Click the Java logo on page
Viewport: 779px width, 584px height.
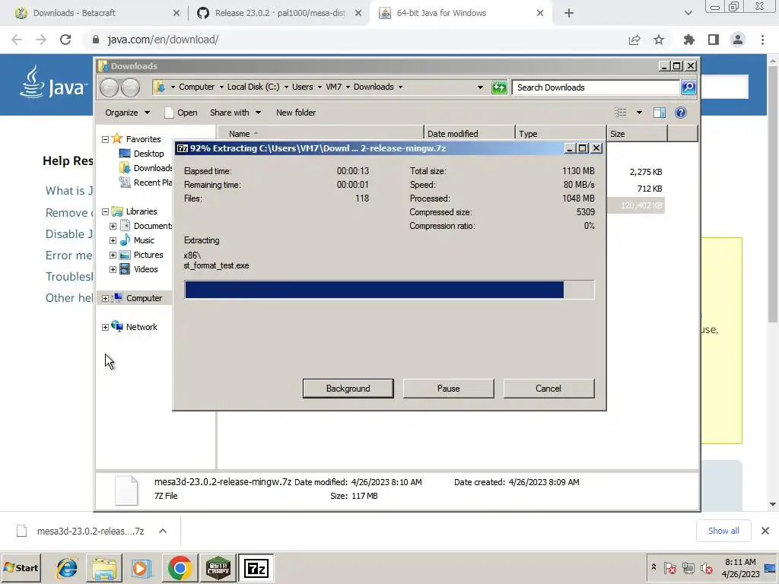coord(53,83)
